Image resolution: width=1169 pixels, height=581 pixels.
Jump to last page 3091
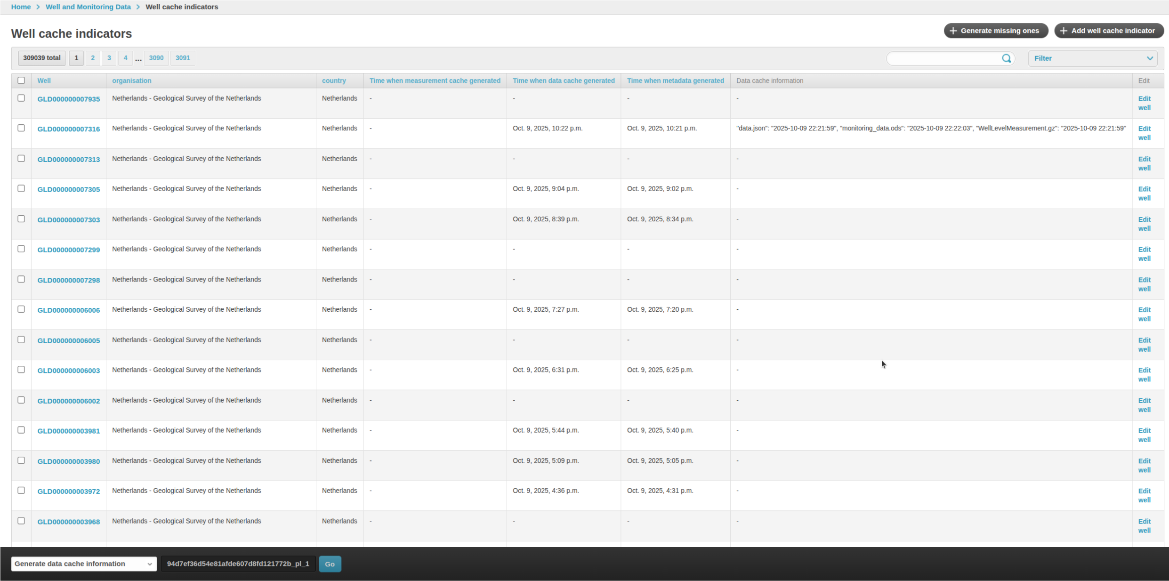click(183, 58)
